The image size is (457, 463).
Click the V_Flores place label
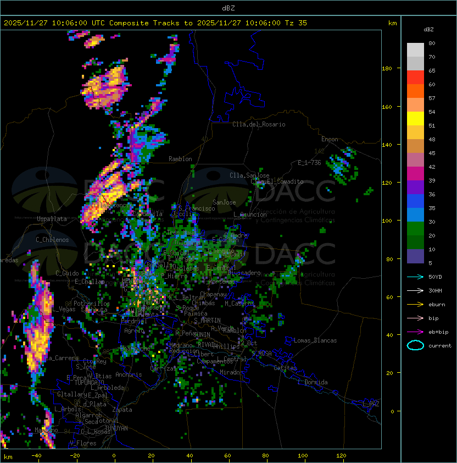tap(83, 443)
